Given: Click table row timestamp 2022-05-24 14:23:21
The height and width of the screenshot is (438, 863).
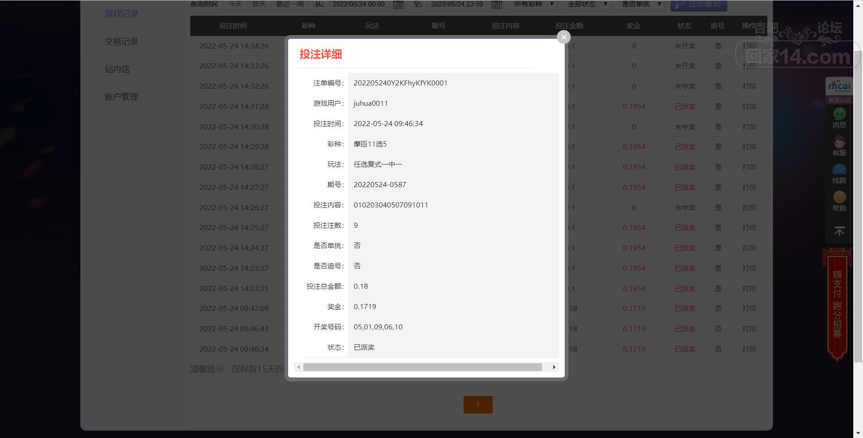Looking at the screenshot, I should (x=234, y=288).
